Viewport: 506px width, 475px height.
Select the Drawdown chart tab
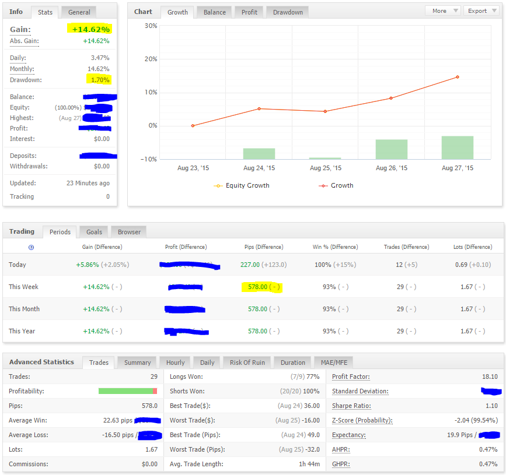coord(288,12)
